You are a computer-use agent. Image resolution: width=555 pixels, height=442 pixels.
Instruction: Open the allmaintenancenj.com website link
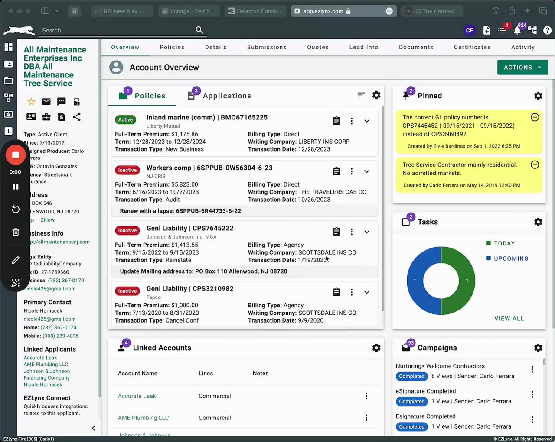click(x=59, y=242)
